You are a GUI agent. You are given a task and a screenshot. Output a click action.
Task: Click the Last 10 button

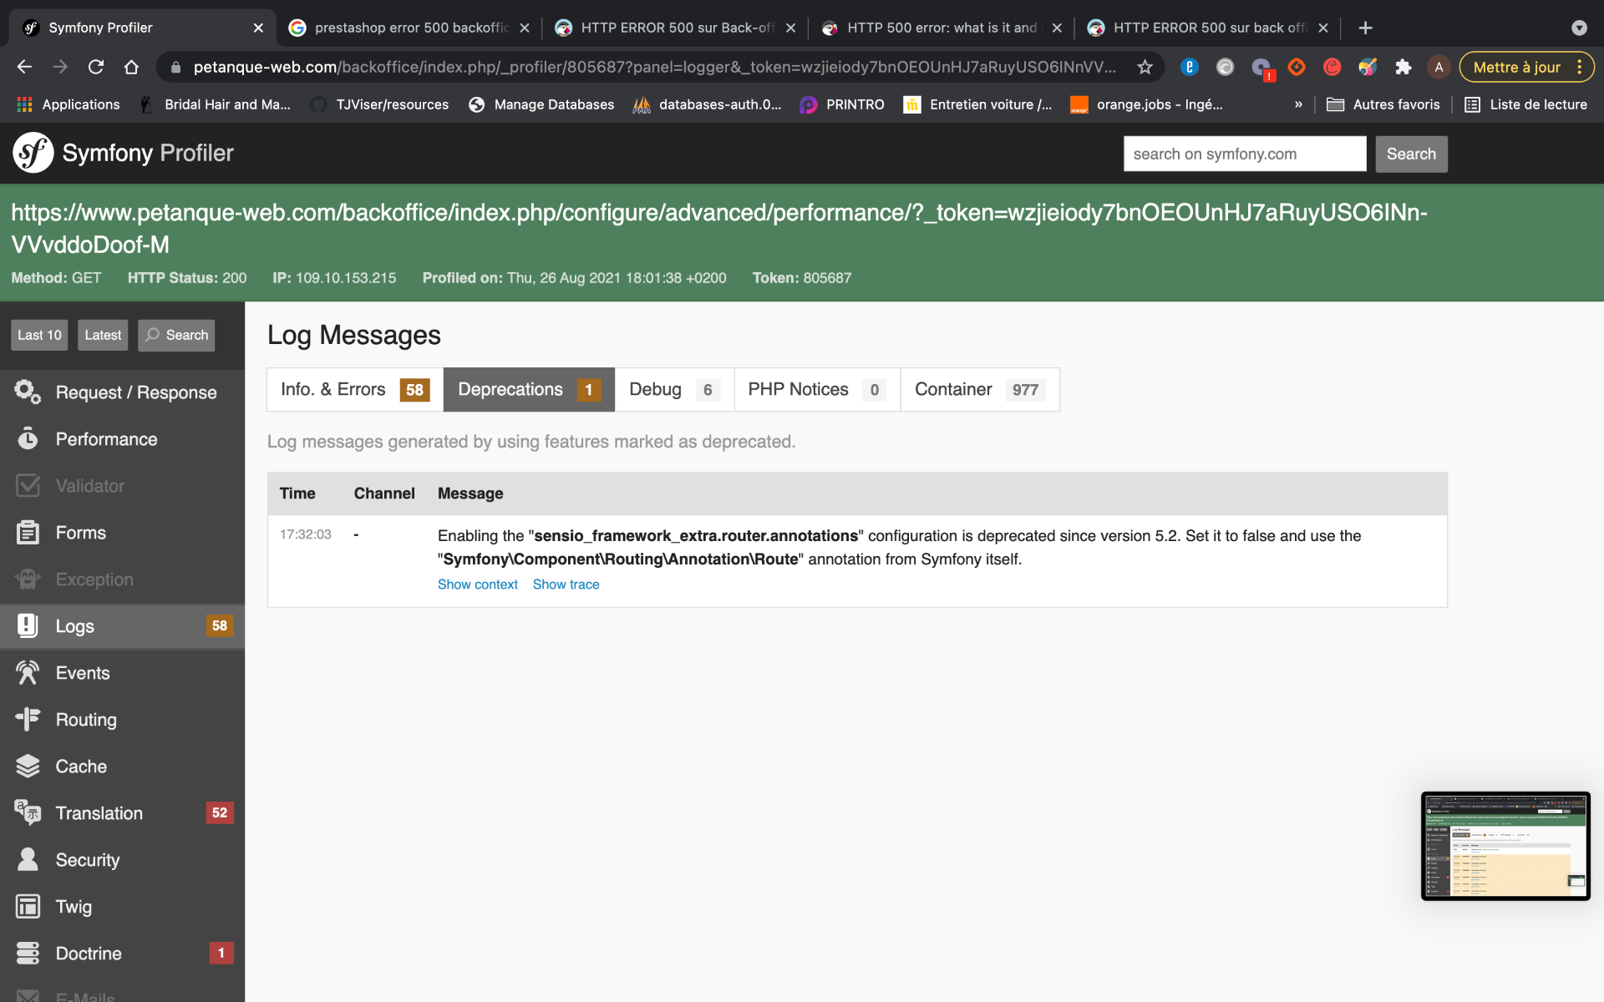39,335
